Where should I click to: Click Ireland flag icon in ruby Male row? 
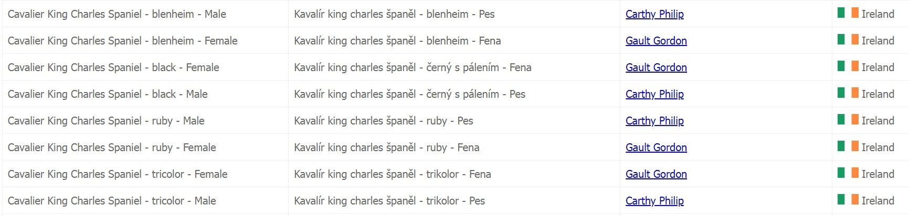point(848,120)
